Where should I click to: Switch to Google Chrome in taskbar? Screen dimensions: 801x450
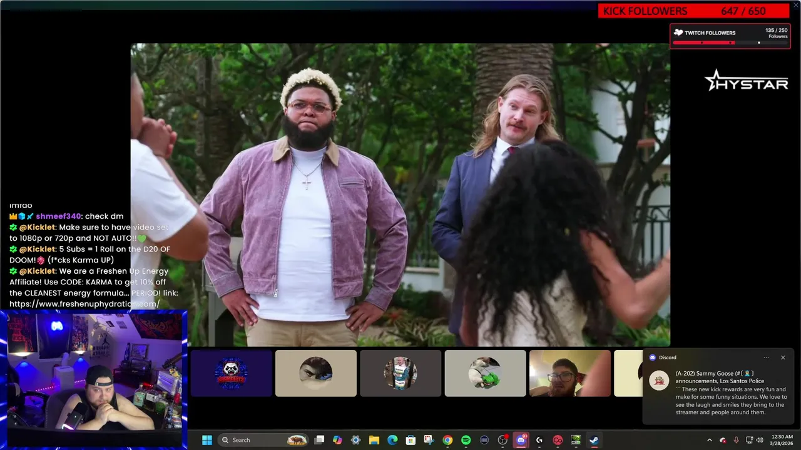(447, 440)
